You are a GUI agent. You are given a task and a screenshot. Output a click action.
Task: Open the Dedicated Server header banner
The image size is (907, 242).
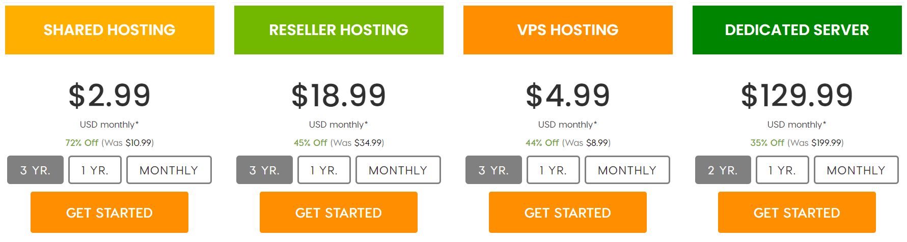pos(797,30)
